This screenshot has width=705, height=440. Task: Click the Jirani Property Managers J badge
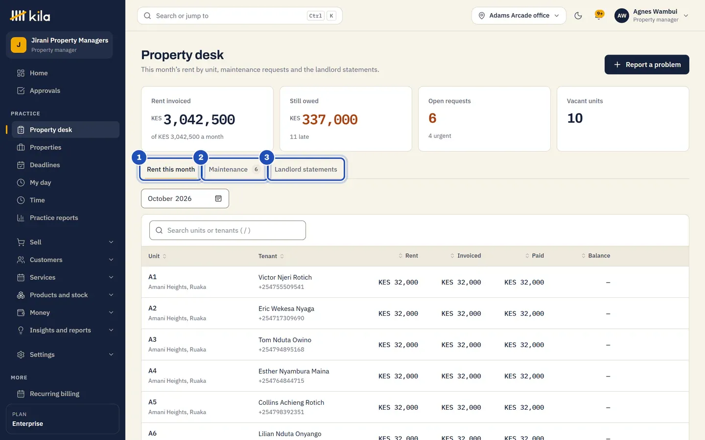(x=19, y=45)
